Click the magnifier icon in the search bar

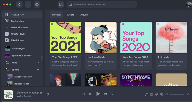[70, 5]
